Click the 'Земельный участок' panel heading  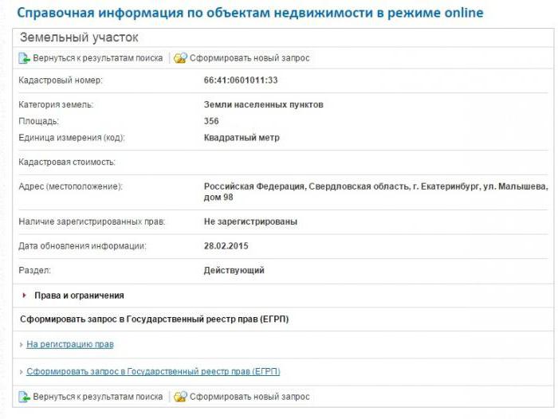tap(78, 37)
